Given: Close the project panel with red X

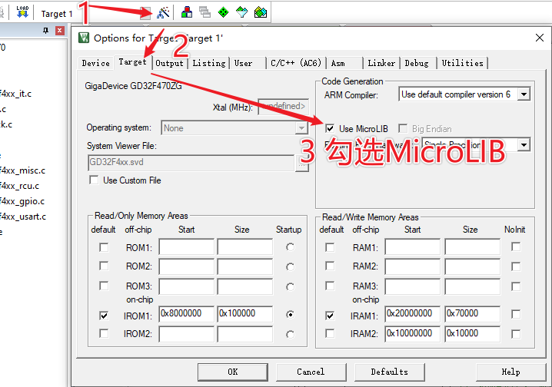Looking at the screenshot, I should pyautogui.click(x=60, y=31).
